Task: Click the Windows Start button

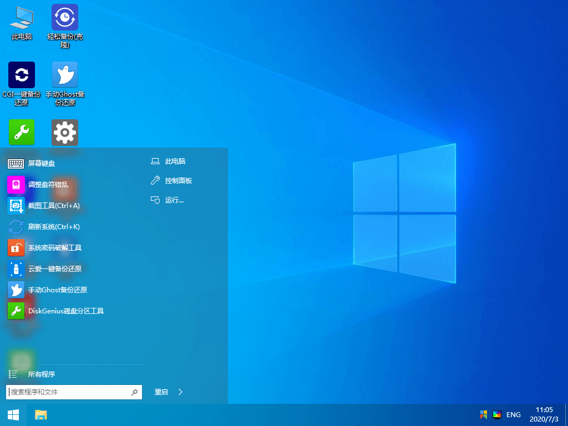Action: pyautogui.click(x=13, y=414)
